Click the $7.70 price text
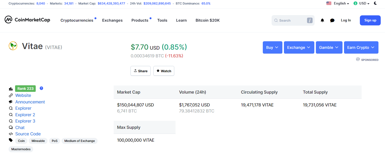Screen dimensions: 385x156 [140, 47]
